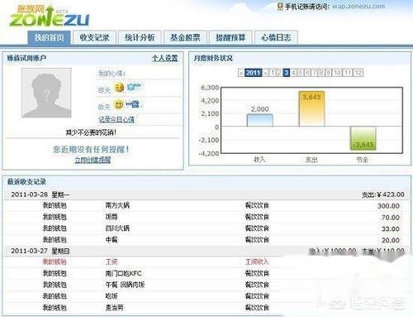Open the 心情日志 tab
This screenshot has width=413, height=317.
tap(276, 37)
